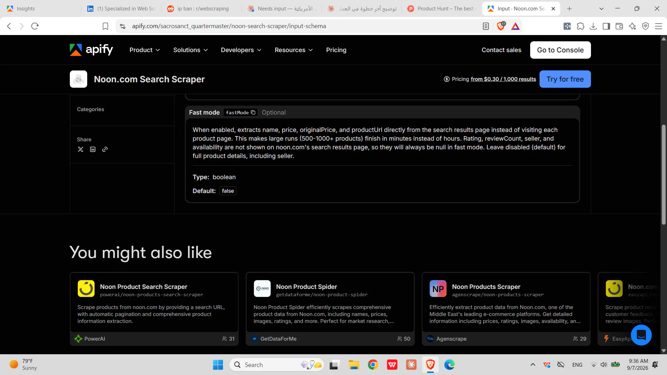The image size is (667, 375).
Task: Expand the Resources menu
Action: click(x=294, y=50)
